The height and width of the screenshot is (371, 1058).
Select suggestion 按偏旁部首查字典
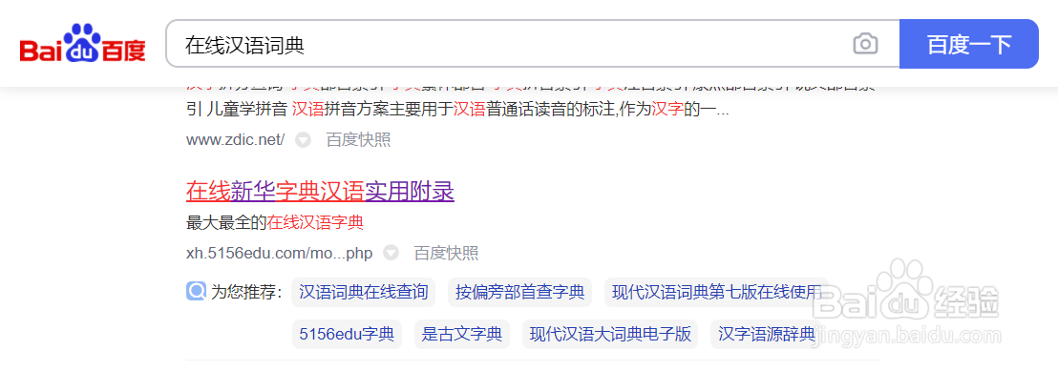(x=519, y=292)
